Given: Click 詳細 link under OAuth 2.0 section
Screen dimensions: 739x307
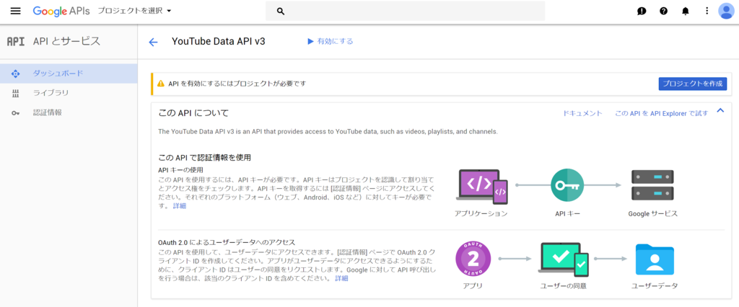Looking at the screenshot, I should coord(341,278).
